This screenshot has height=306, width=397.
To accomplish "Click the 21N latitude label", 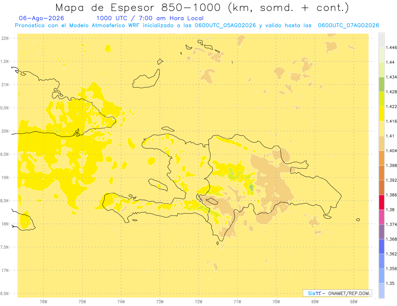I will pos(5,85).
